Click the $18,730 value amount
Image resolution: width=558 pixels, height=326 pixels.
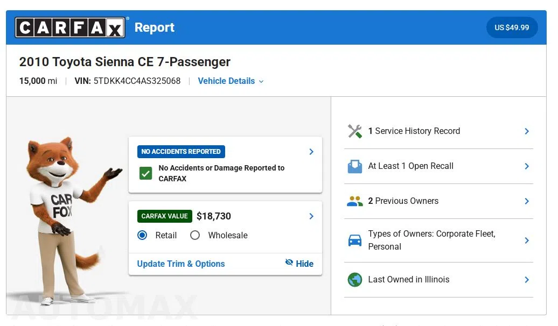point(213,216)
